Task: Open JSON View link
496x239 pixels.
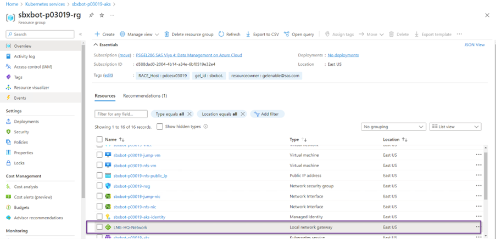Action: (x=474, y=45)
